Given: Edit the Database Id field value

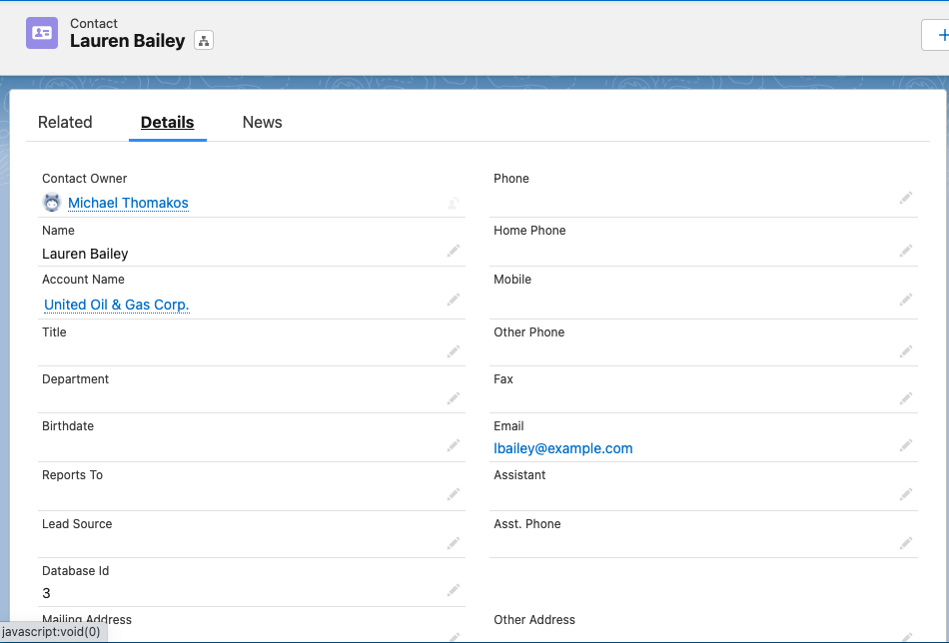Looking at the screenshot, I should pos(453,589).
